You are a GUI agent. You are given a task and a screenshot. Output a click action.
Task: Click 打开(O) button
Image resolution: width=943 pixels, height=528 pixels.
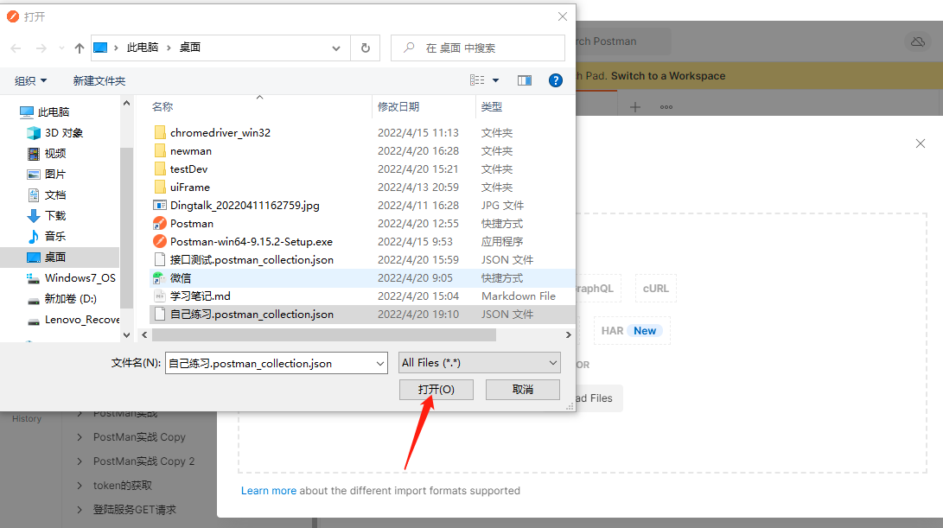pos(436,390)
